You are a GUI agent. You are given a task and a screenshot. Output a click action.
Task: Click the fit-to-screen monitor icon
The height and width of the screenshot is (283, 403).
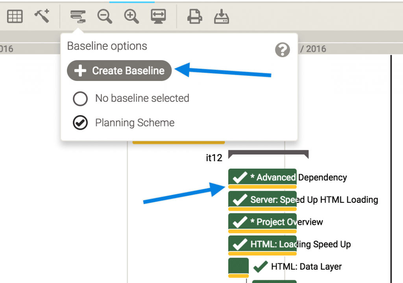(x=158, y=16)
